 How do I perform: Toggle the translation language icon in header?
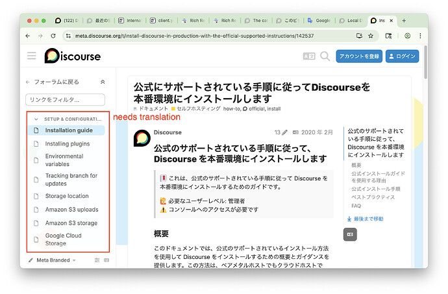pos(309,56)
